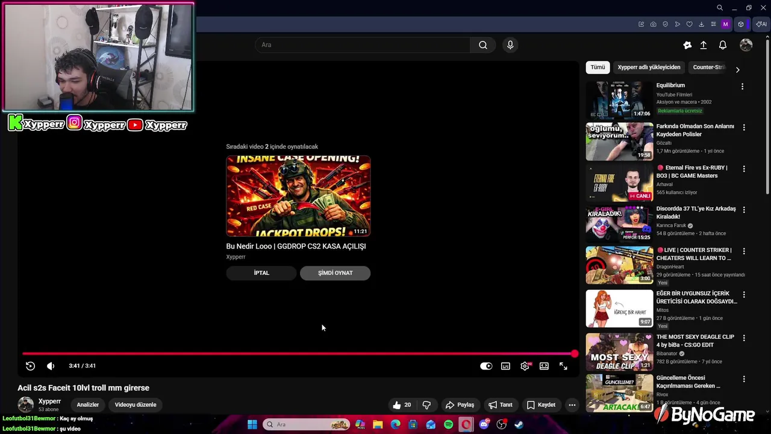The width and height of the screenshot is (771, 434).
Task: Open the video settings gear
Action: 525,366
